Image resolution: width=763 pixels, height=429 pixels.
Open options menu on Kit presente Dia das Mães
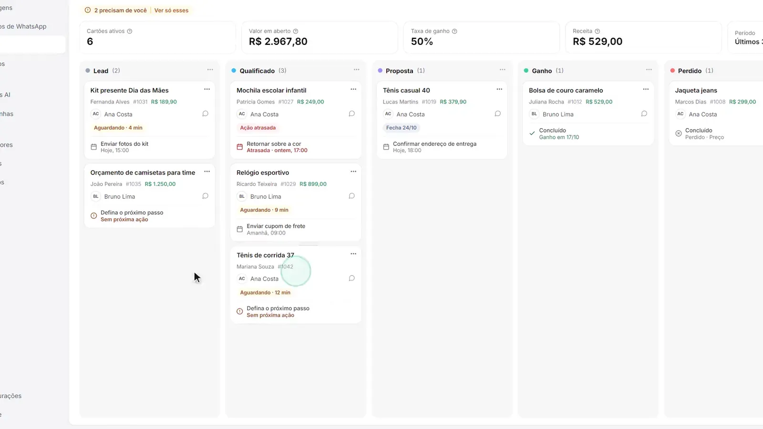click(207, 90)
